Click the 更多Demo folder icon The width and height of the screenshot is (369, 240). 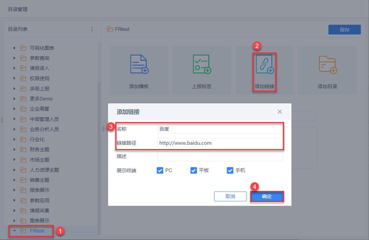(23, 99)
